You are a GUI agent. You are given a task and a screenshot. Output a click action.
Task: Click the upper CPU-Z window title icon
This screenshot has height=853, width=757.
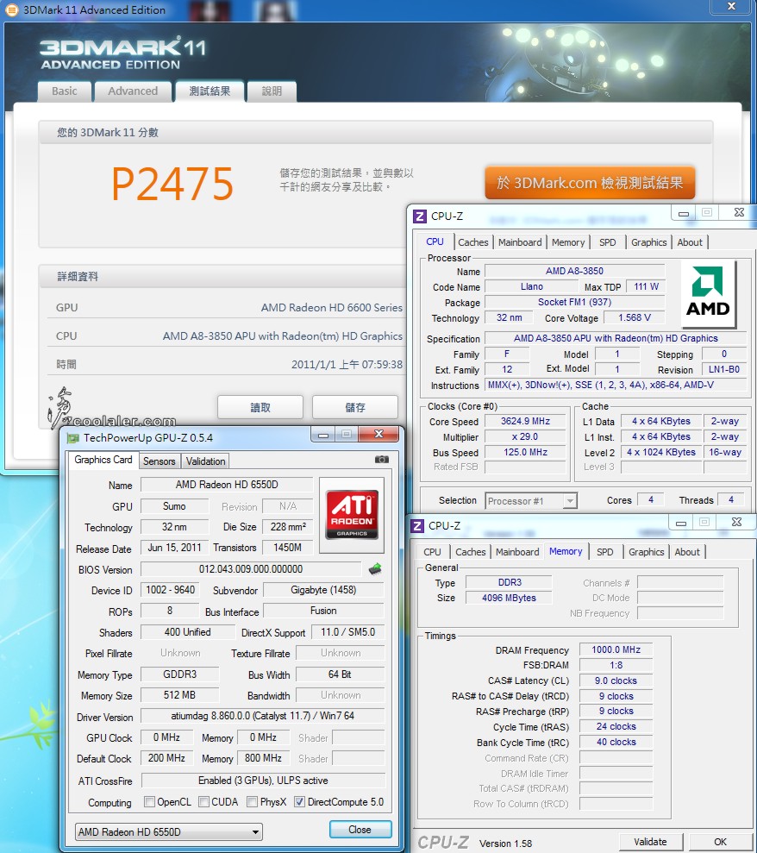point(419,216)
